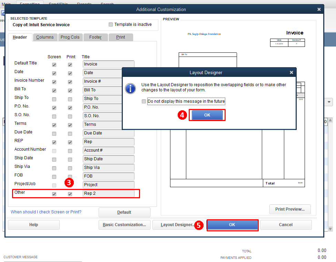The width and height of the screenshot is (336, 262).
Task: Open Basic Customization
Action: (x=124, y=225)
